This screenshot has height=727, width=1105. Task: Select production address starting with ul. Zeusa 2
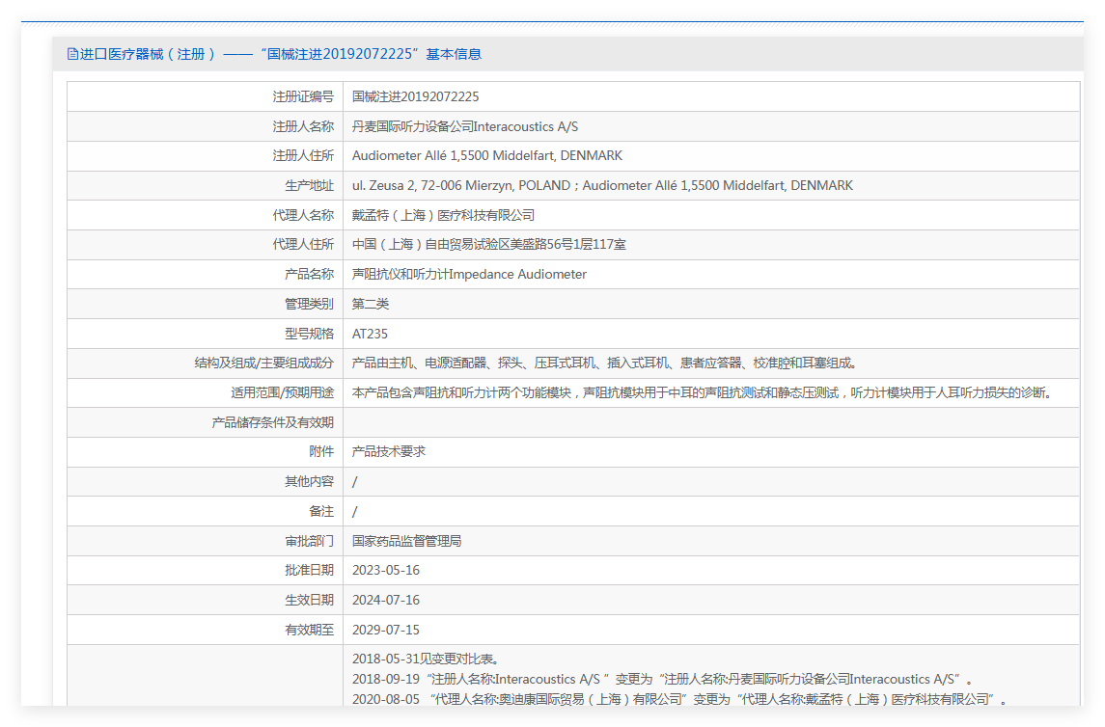point(602,186)
